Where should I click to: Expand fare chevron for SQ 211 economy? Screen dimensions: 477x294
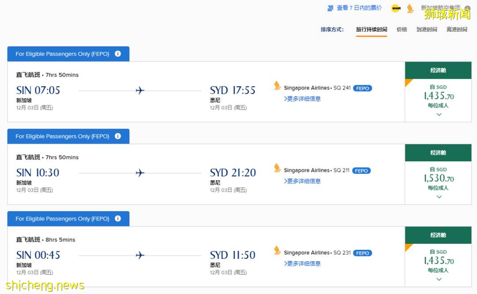tap(439, 197)
